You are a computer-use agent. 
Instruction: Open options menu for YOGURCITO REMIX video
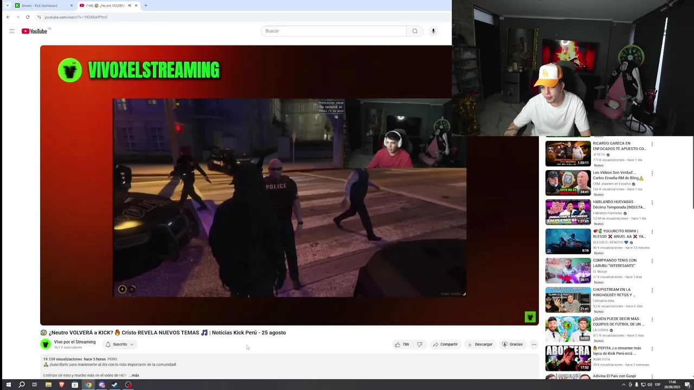pos(652,232)
